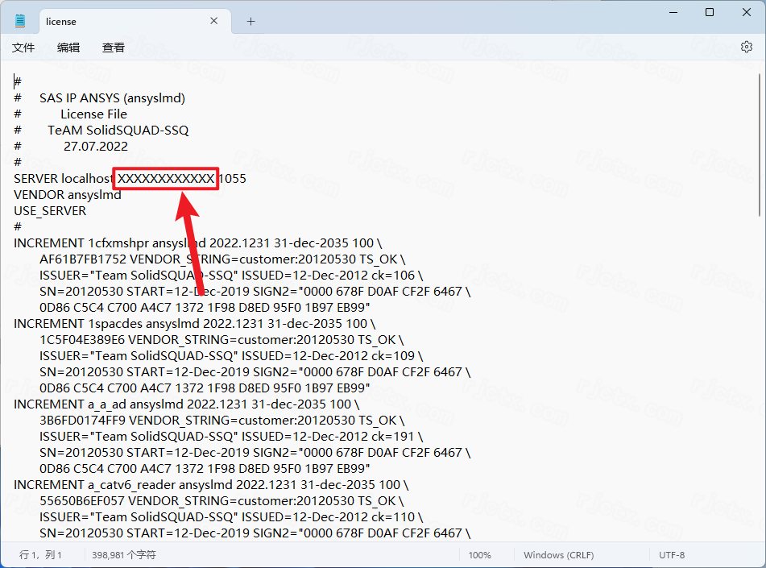Click the 'INCREMENT a_a_ad' line
Screen dimensions: 766x568
point(187,404)
